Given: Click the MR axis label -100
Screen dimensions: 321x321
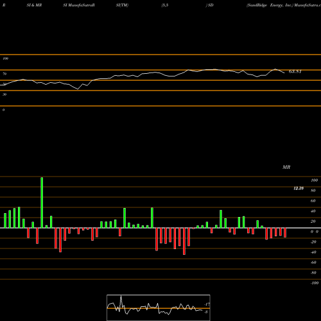Looking at the screenshot, I should click(315, 283).
